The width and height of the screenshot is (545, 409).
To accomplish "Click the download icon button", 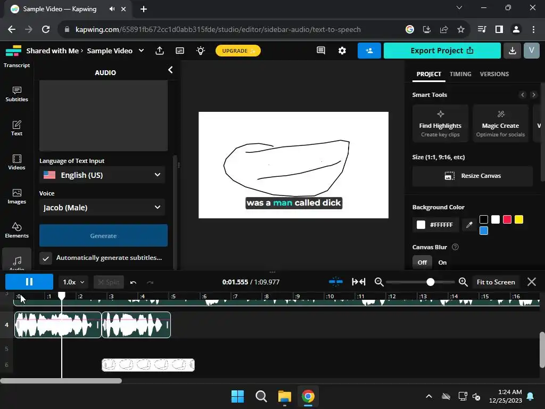I will coord(513,51).
